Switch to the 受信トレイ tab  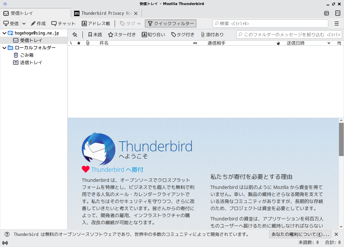(x=36, y=13)
